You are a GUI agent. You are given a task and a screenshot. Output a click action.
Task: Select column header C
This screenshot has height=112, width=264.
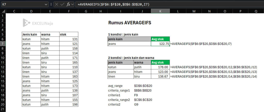14,11
